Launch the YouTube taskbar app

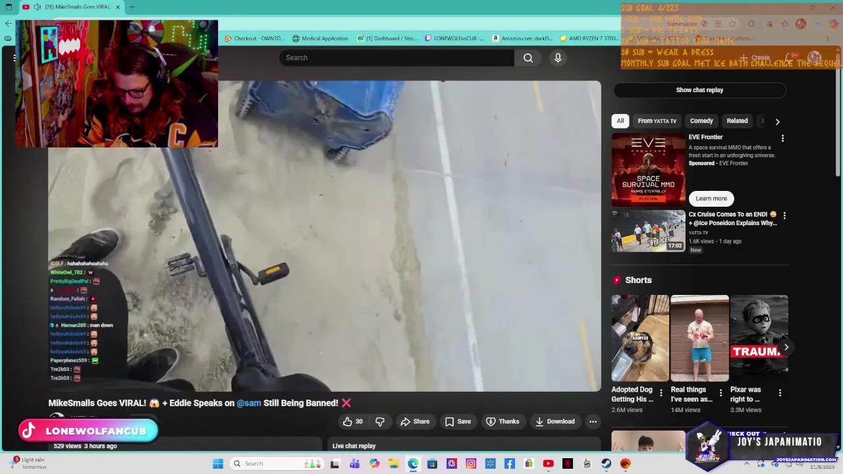[548, 463]
